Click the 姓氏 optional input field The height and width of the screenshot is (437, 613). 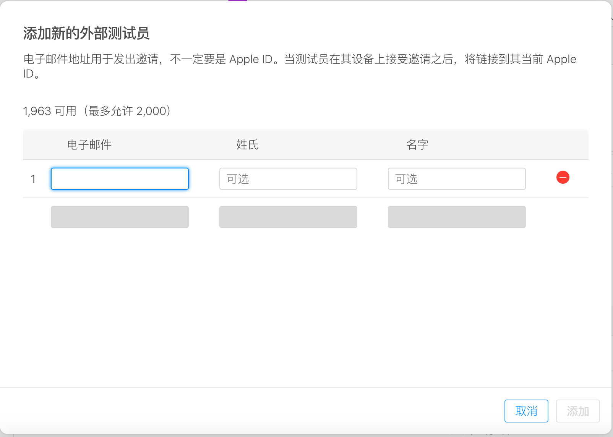(288, 179)
